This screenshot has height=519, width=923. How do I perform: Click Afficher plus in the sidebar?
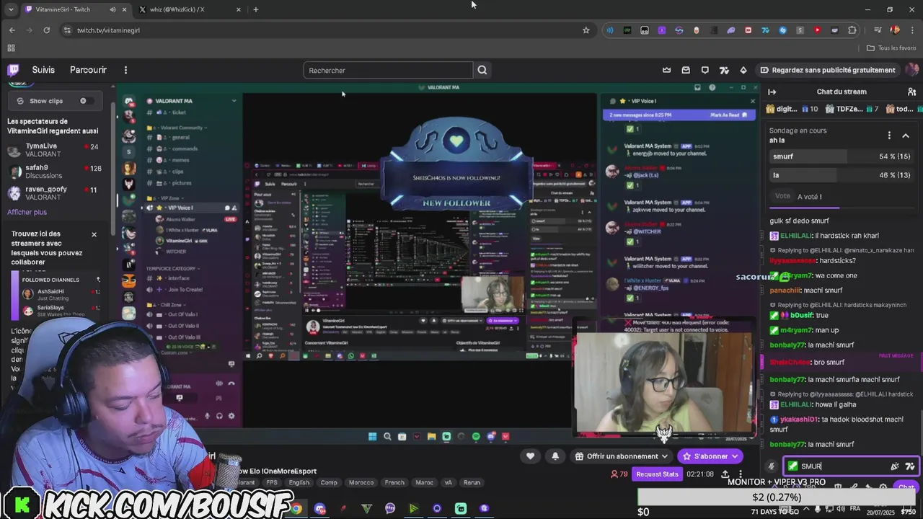pos(27,212)
